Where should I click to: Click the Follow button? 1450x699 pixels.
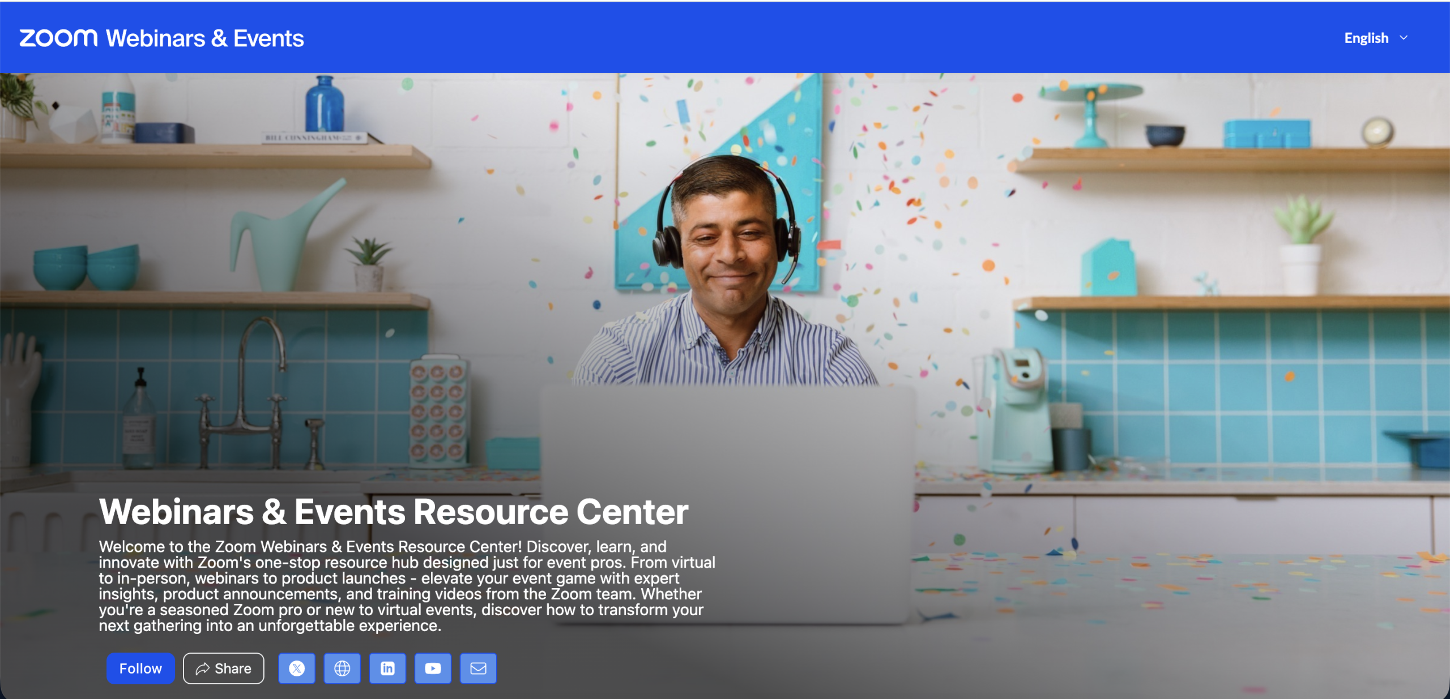(x=140, y=668)
